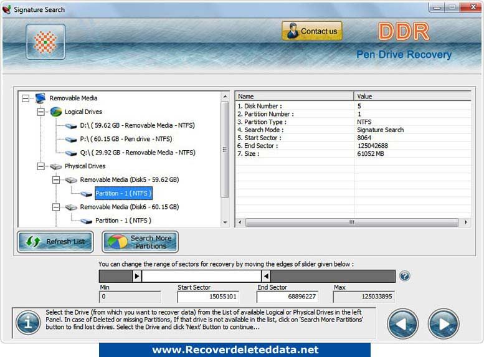Viewport: 484px width, 357px height.
Task: Select the '5. Start Sector :' row
Action: pos(353,138)
